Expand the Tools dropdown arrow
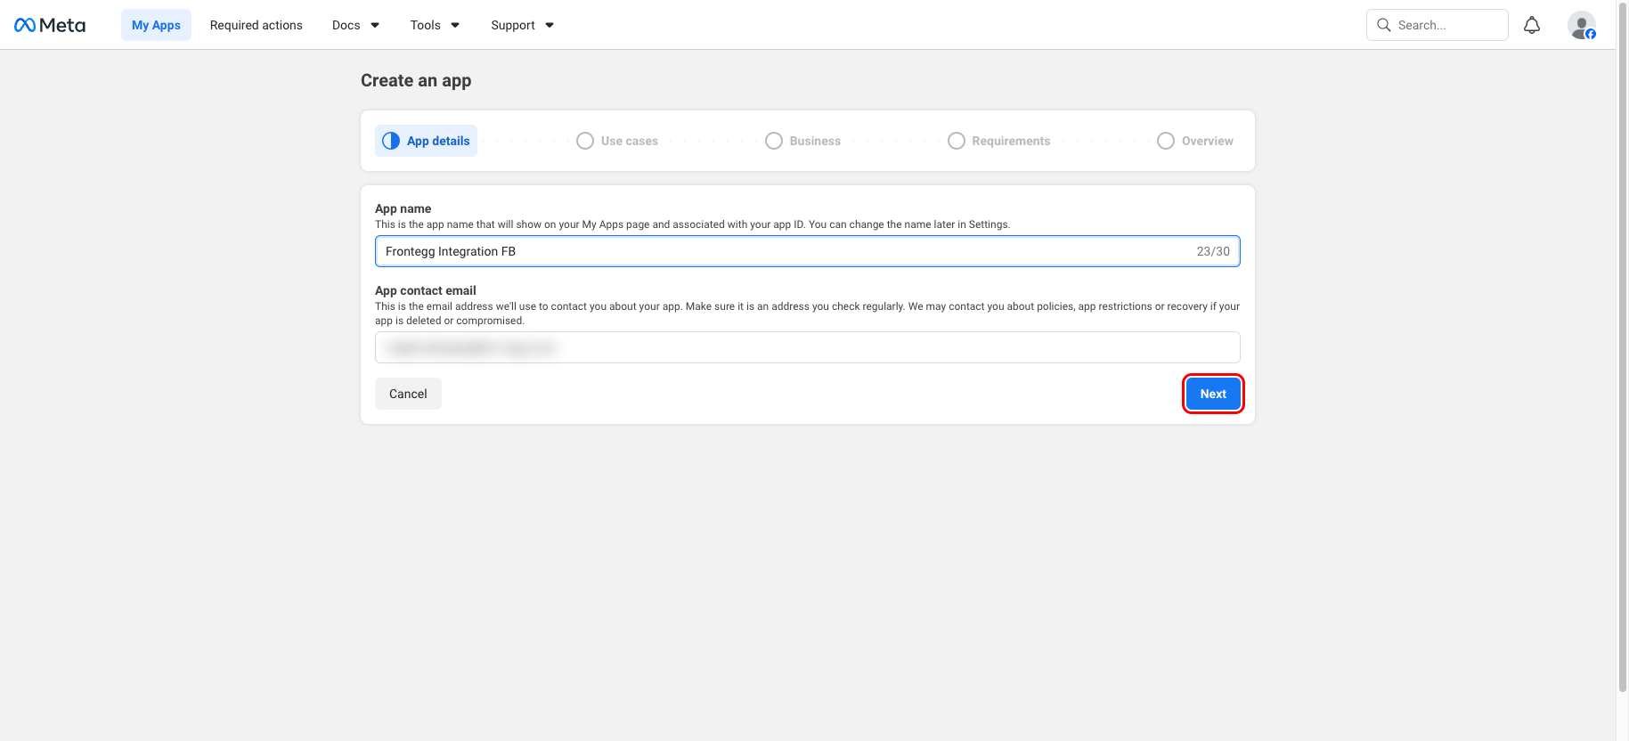1629x741 pixels. [455, 25]
